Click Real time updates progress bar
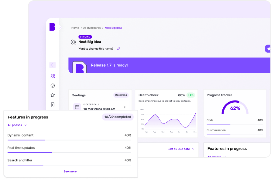 tap(69, 152)
